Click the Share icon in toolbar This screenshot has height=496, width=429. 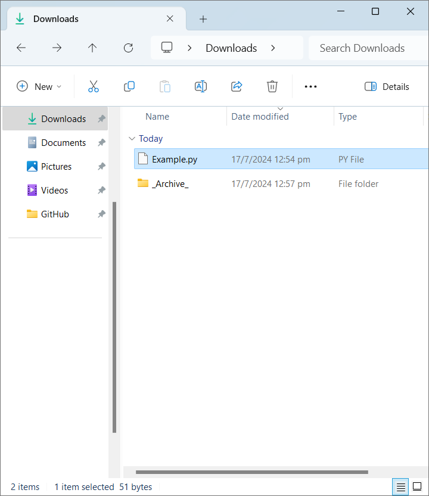coord(237,86)
